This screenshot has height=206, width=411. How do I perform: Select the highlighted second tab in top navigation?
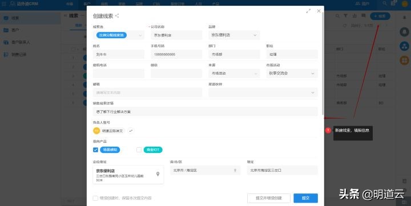pyautogui.click(x=87, y=3)
